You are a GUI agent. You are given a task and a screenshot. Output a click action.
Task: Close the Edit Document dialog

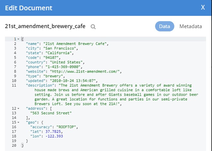[203, 7]
